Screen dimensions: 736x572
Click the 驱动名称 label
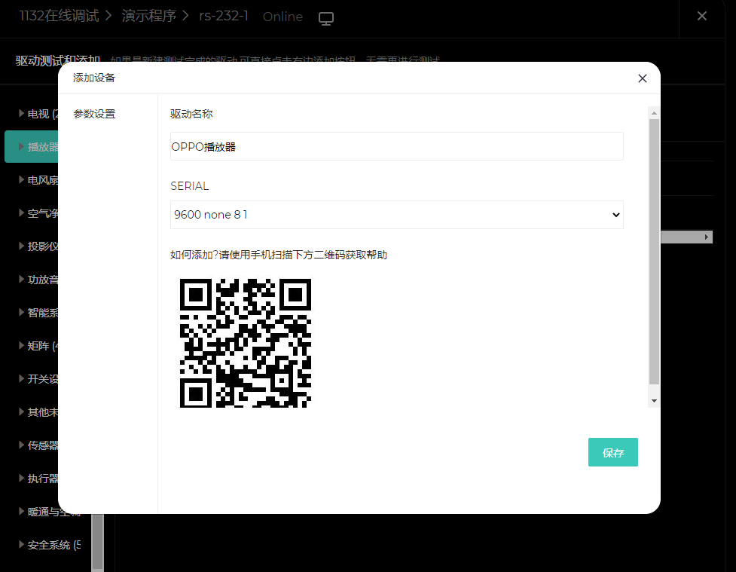coord(191,114)
